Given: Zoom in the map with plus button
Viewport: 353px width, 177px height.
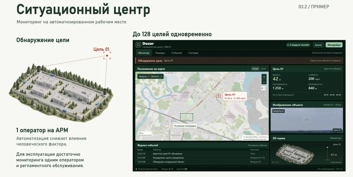Looking at the screenshot, I should (264, 77).
